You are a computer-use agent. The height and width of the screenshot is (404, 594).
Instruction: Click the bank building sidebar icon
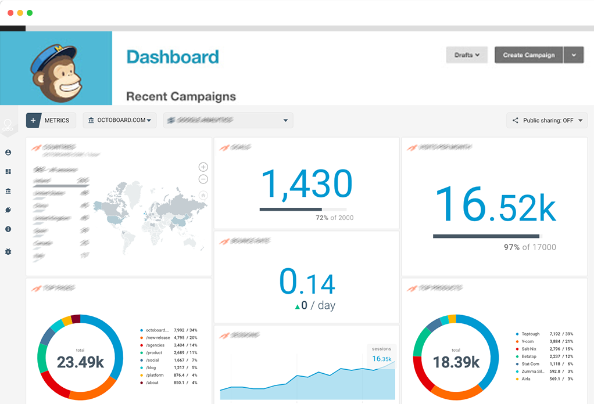(x=8, y=191)
